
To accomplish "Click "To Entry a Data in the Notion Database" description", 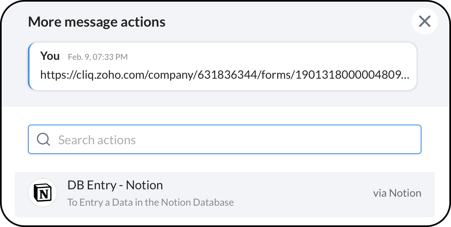I will (x=150, y=202).
